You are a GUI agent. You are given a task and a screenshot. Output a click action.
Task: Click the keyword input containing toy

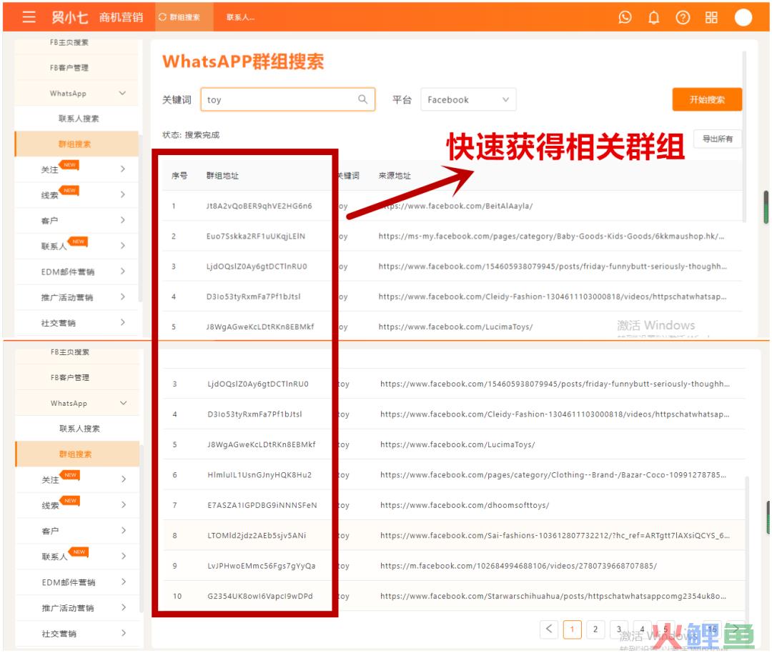[287, 99]
